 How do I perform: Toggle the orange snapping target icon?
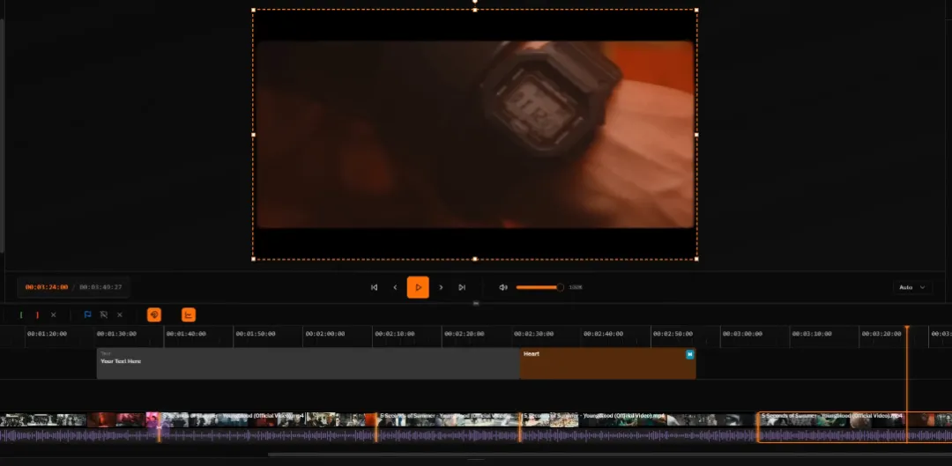(x=154, y=314)
